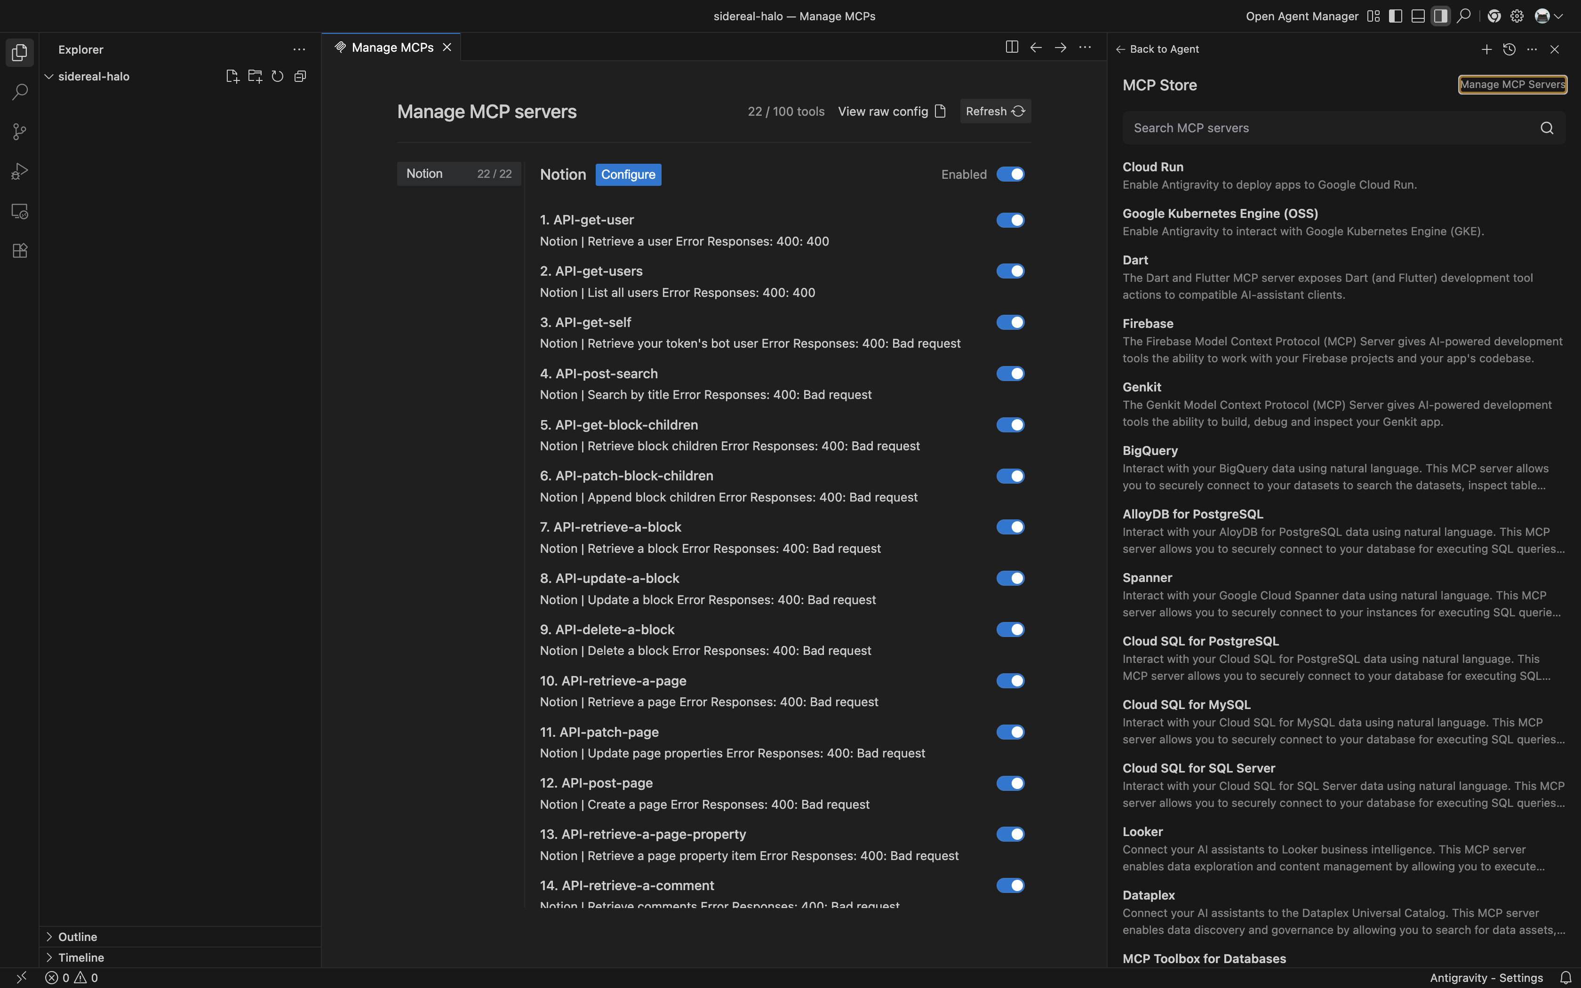Disable the API-delete-a-block tool toggle
1581x988 pixels.
coord(1010,629)
